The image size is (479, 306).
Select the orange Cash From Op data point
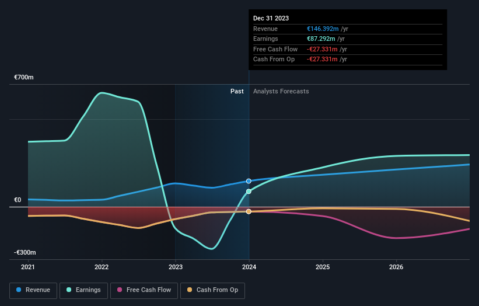[249, 211]
